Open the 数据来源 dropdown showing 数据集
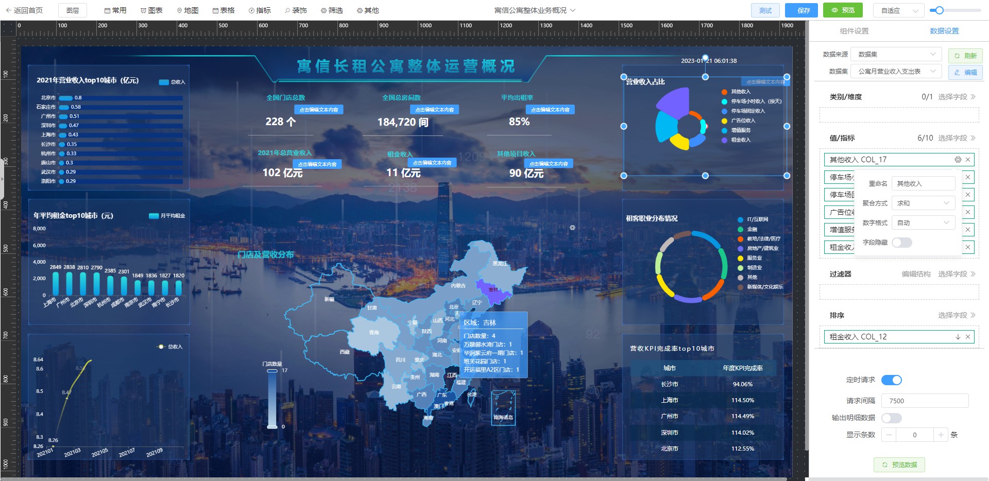Screen dimensions: 989x481 click(896, 54)
